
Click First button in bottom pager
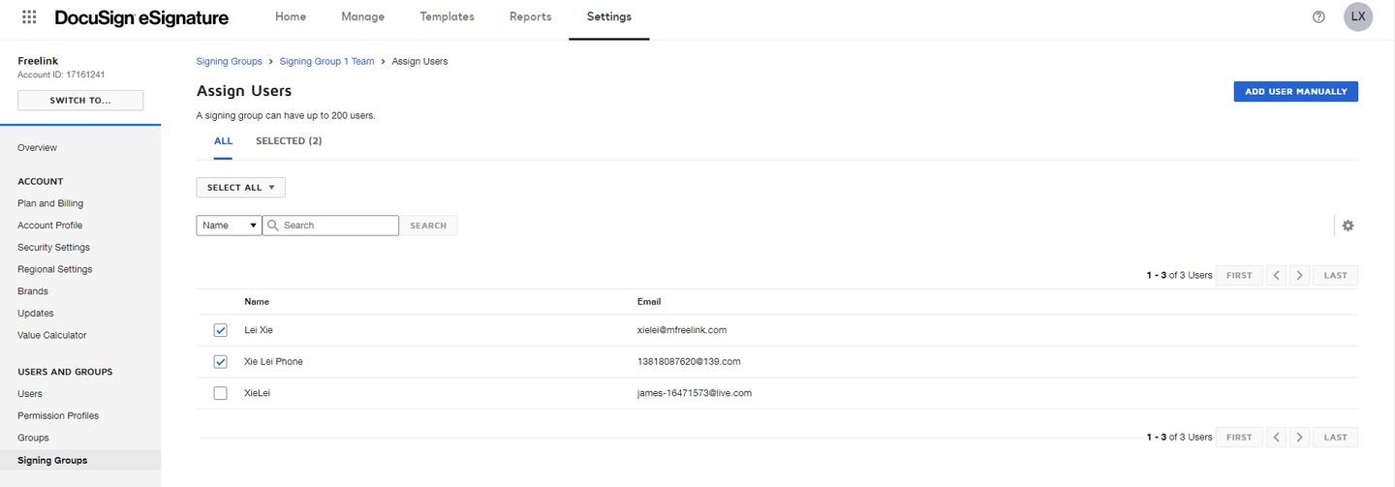1239,438
